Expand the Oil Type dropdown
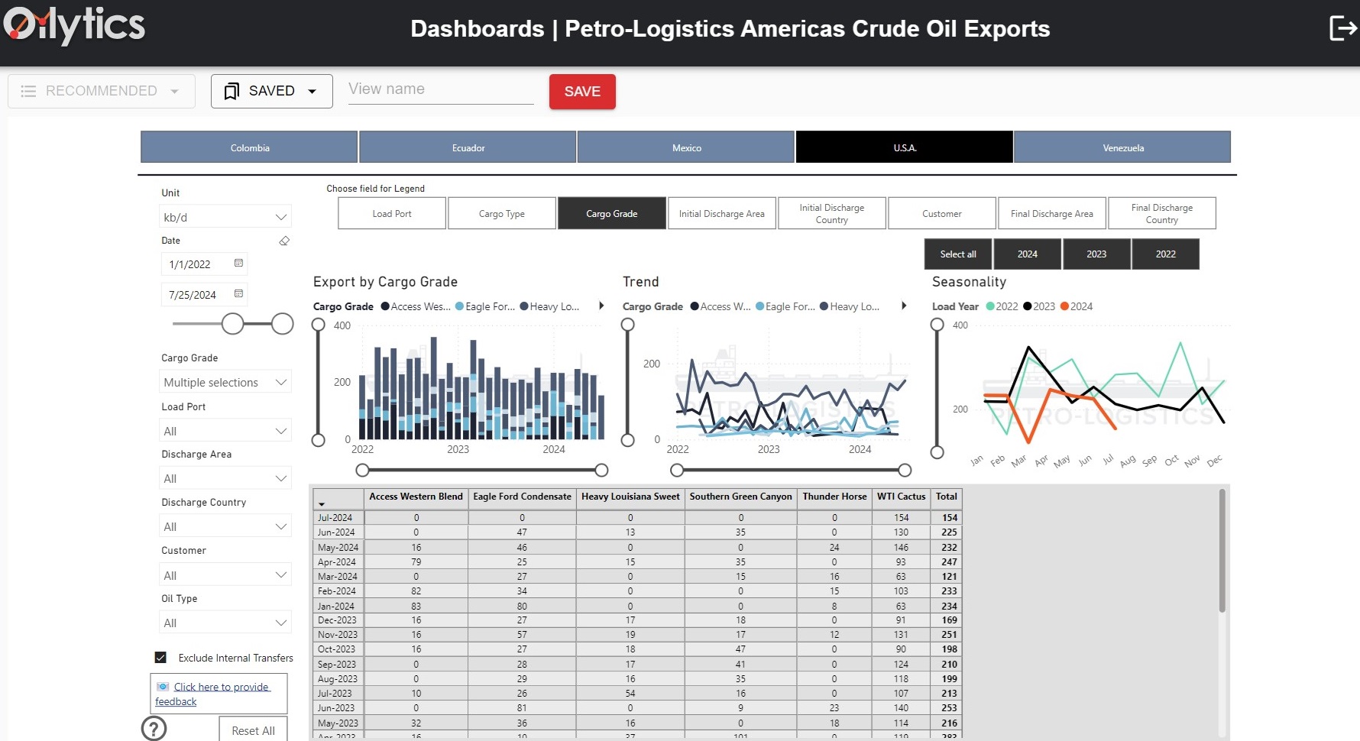 [225, 623]
